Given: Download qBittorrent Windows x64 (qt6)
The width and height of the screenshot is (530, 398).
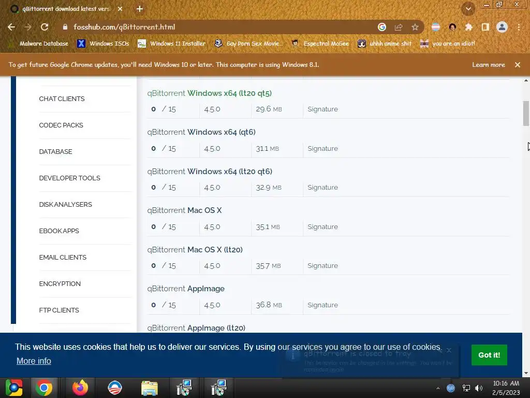Looking at the screenshot, I should coord(201,132).
